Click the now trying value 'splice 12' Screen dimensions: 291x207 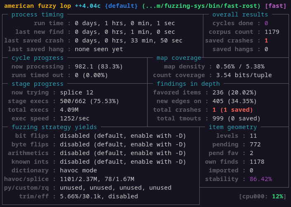point(76,93)
